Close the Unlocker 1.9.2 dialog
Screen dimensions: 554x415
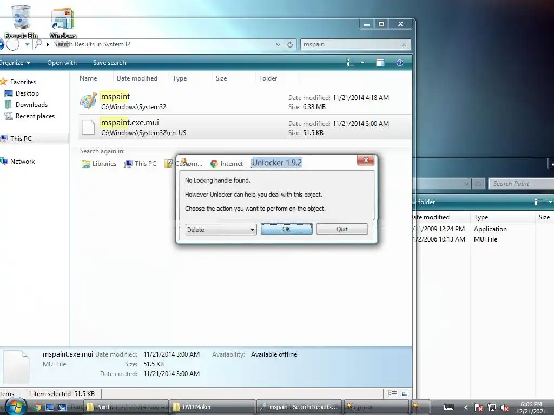pos(366,160)
